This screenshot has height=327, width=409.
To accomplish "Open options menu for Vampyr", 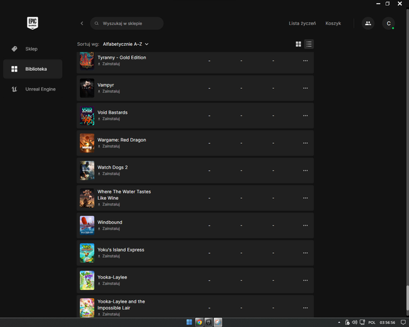I will click(x=305, y=88).
